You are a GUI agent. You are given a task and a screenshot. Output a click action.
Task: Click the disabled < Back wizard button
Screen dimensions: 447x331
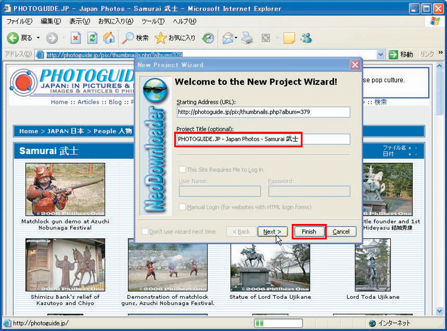point(241,231)
